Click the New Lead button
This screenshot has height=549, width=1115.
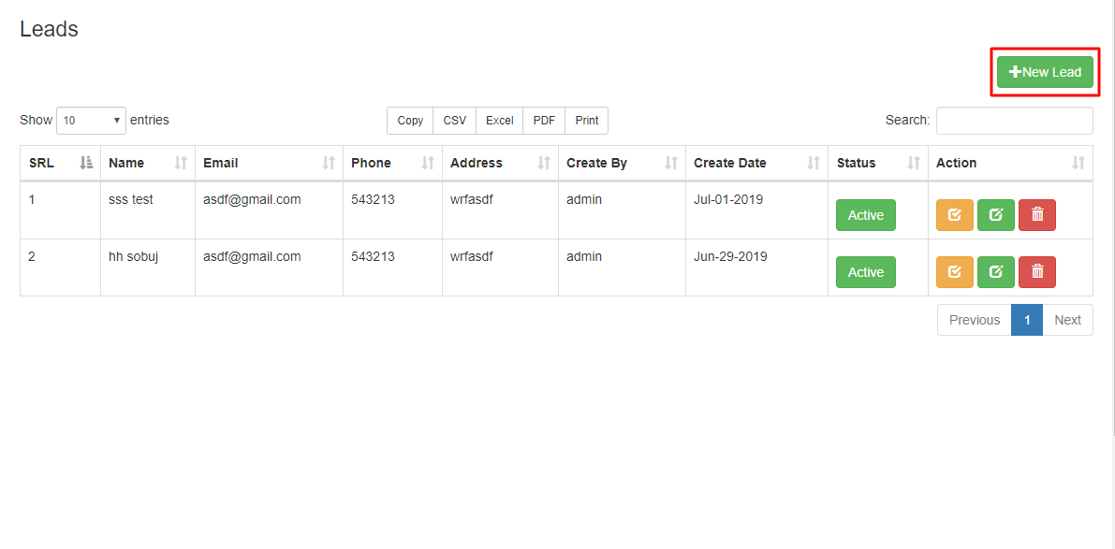tap(1045, 72)
